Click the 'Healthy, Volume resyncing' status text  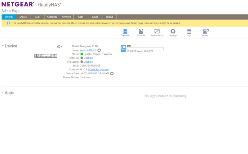(x=98, y=54)
